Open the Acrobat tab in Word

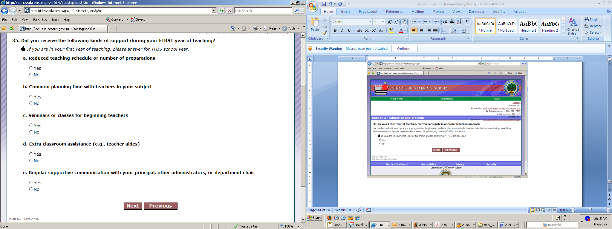(520, 12)
